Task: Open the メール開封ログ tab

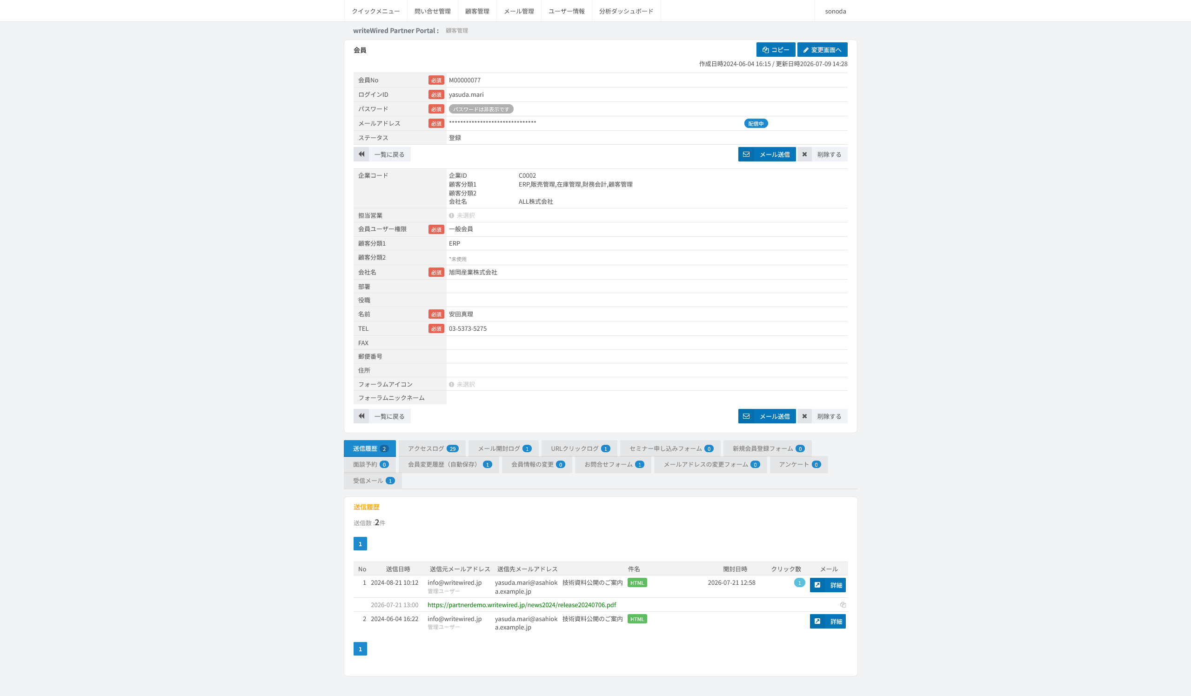Action: [x=504, y=448]
